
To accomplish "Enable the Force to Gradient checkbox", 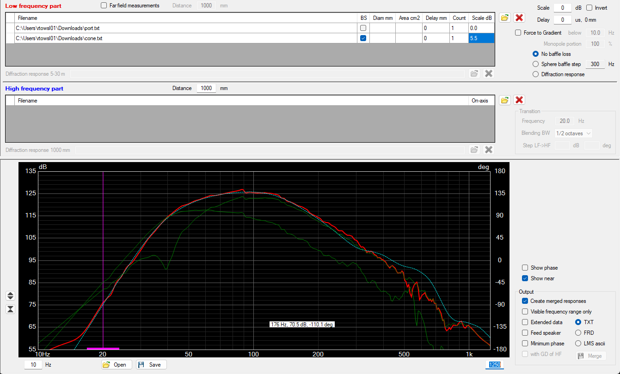I will point(518,33).
